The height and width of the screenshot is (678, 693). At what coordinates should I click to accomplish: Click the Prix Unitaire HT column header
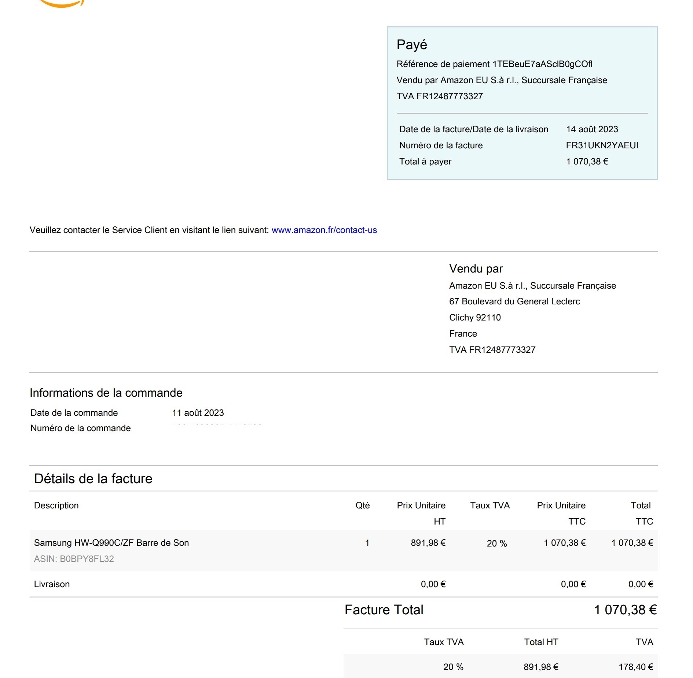(x=421, y=513)
